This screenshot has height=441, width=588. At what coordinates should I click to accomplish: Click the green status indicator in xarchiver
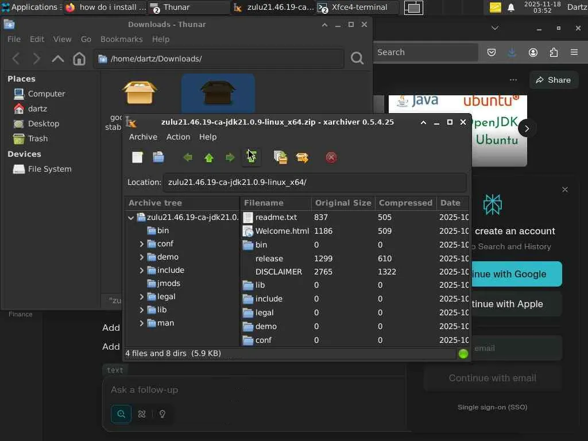pos(463,354)
